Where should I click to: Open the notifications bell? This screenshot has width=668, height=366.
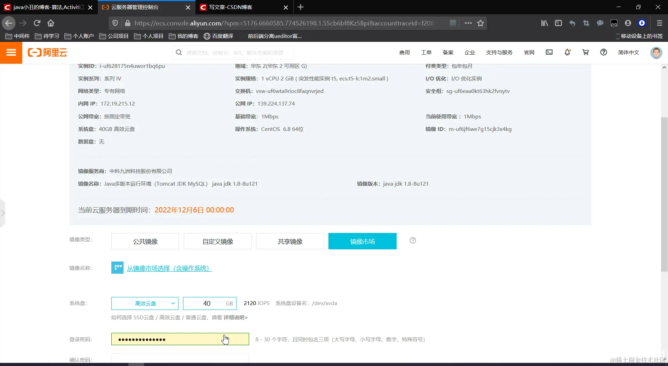(567, 52)
